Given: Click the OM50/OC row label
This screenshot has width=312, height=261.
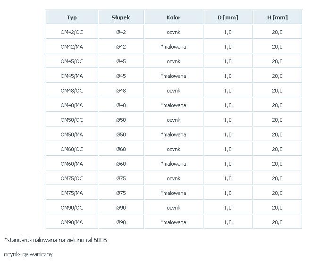Looking at the screenshot, I should click(72, 120).
